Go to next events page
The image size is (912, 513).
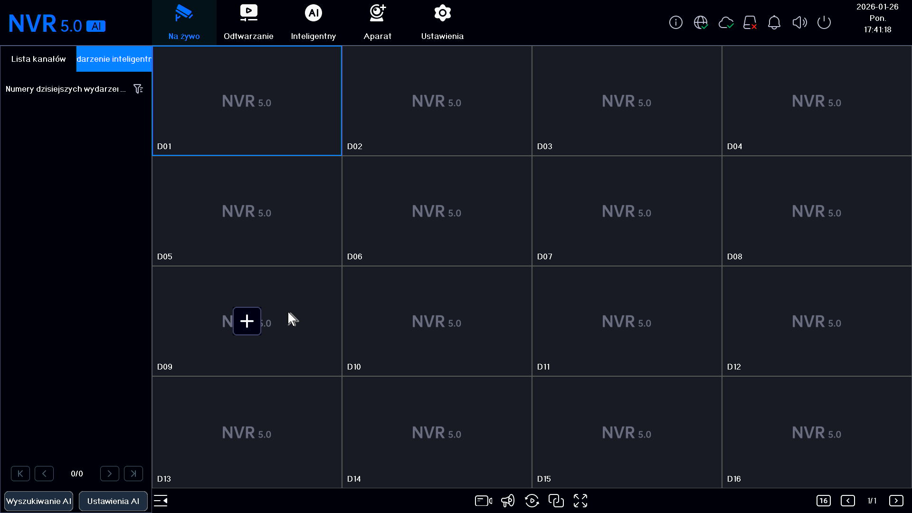110,474
